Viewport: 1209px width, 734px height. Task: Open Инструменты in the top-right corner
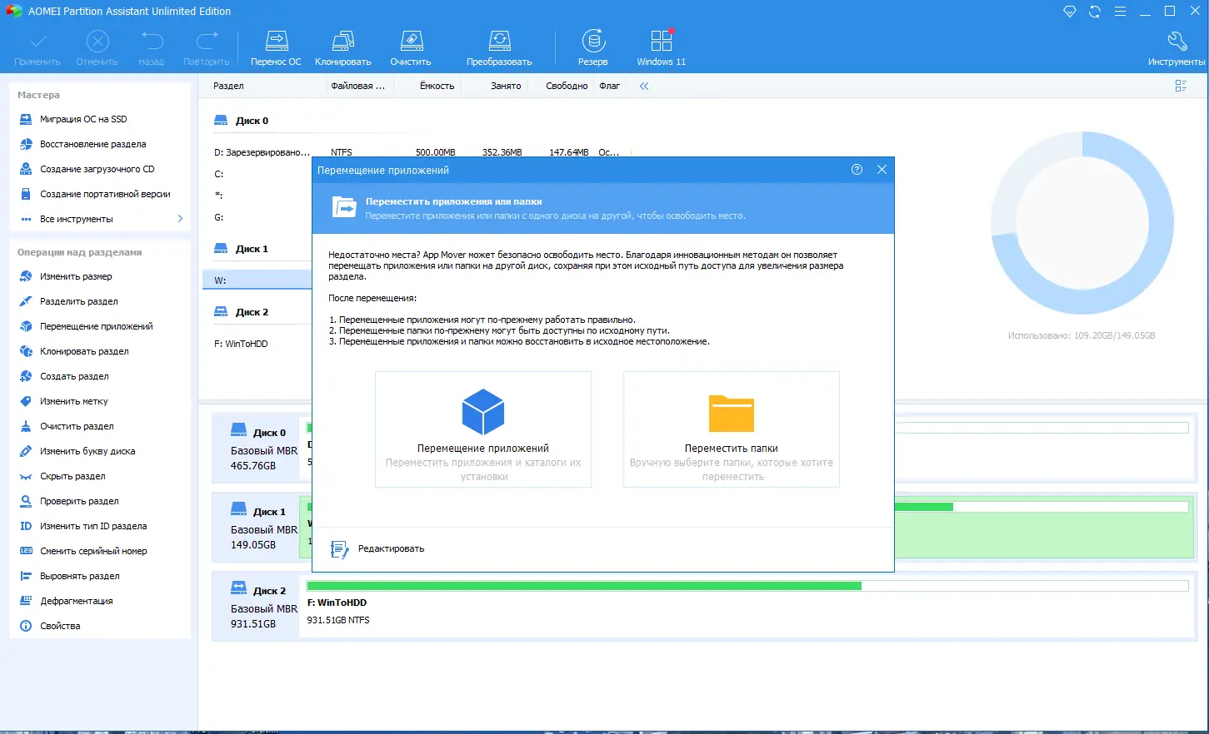(x=1177, y=48)
